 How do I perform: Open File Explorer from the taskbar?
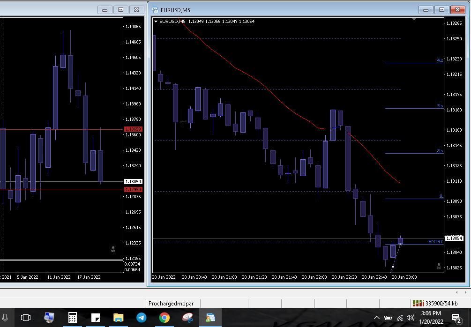[x=118, y=318]
